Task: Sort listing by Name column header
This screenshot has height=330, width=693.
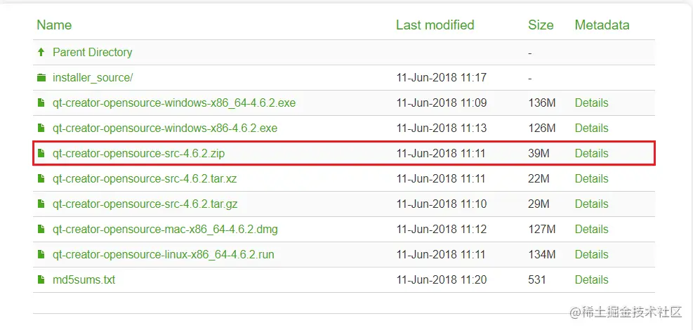Action: (54, 25)
